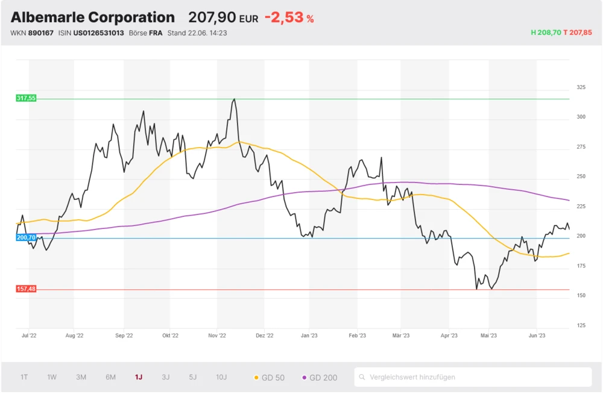Click the yellow GD 50 dot

click(256, 378)
